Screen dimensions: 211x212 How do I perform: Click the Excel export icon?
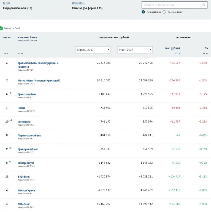(x=1, y=28)
